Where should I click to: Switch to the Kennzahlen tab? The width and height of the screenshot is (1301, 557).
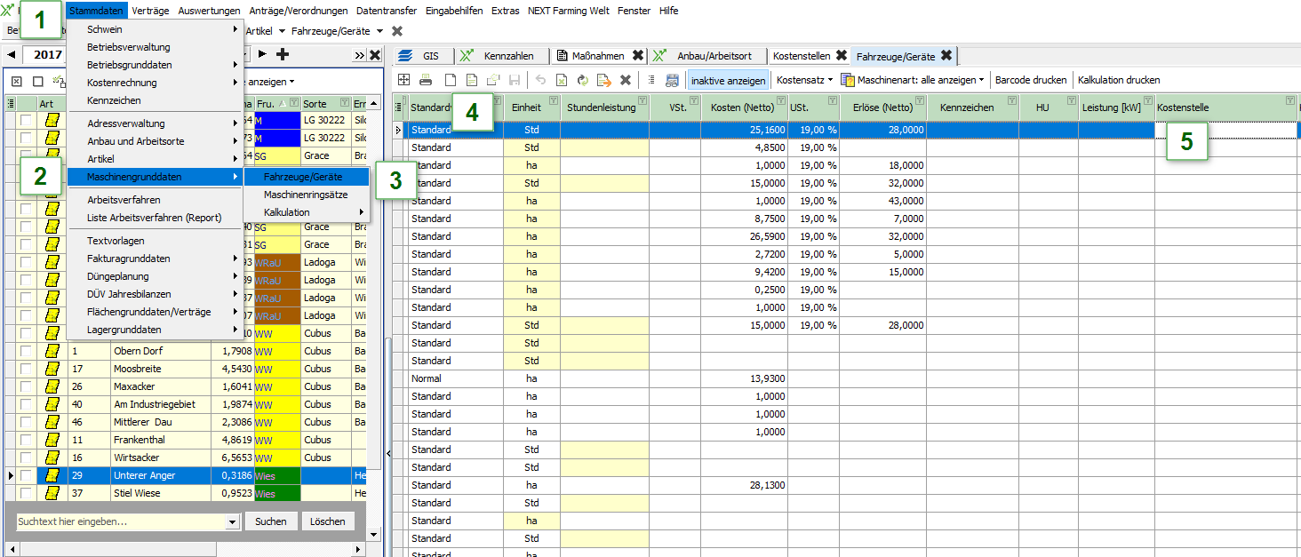tap(508, 55)
